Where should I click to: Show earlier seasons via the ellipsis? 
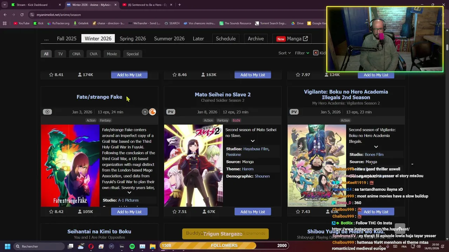point(46,38)
